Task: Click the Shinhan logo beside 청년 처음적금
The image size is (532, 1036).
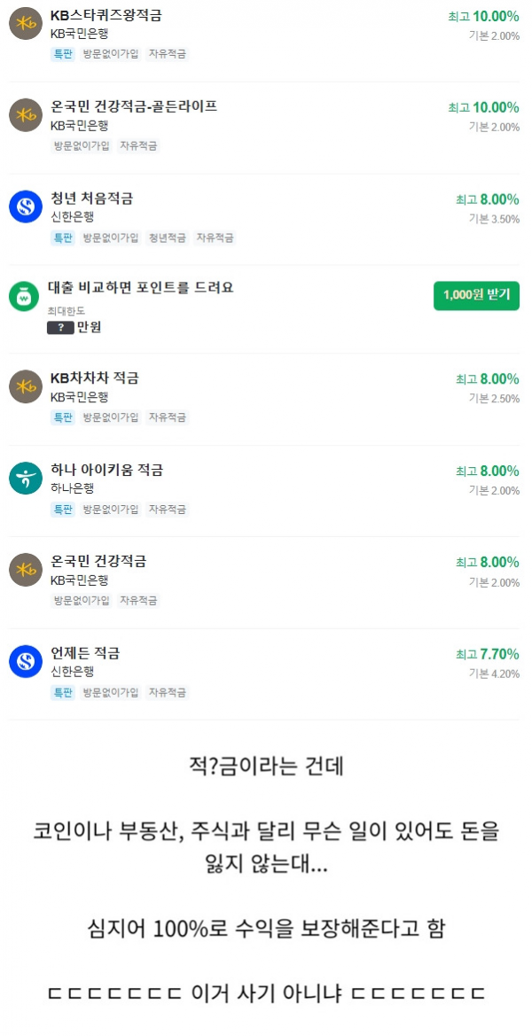Action: (x=25, y=206)
